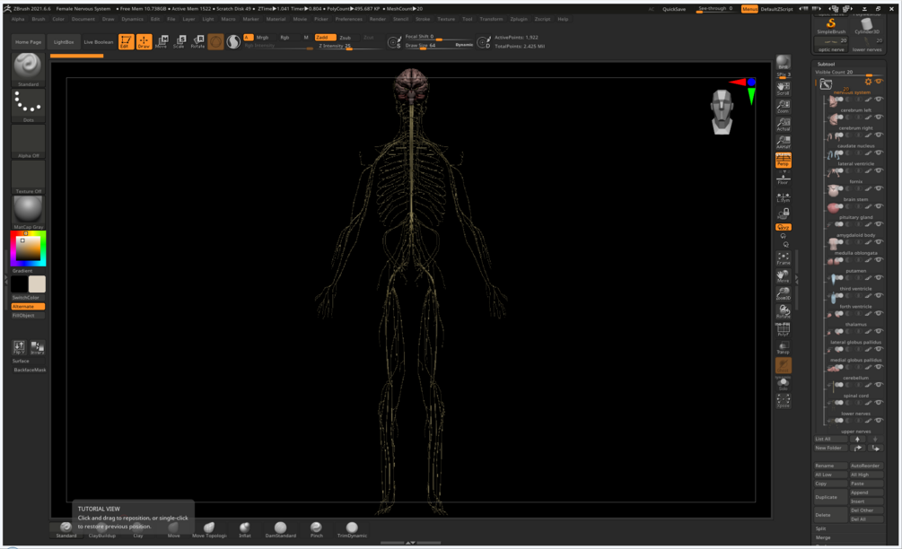Enable the Mrgb paint mode

coord(262,38)
